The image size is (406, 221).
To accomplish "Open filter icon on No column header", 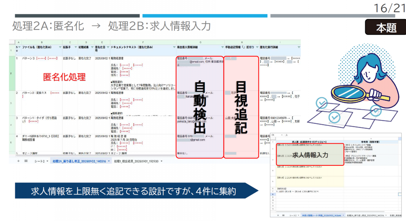I will [x=19, y=47].
